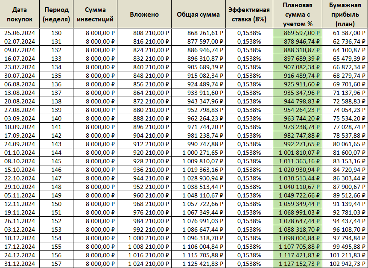368x268 pixels.
Task: Click date cell 31.12.2024
Action: 20,264
